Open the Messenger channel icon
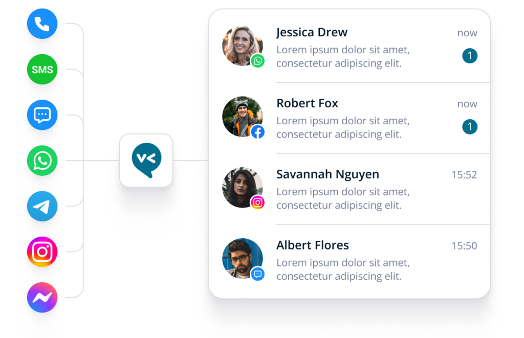The height and width of the screenshot is (338, 524). click(42, 298)
